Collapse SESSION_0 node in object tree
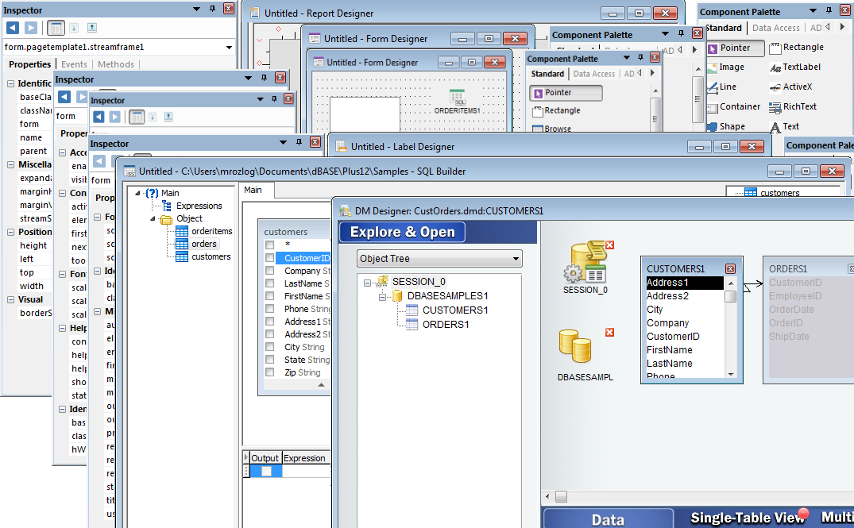Image resolution: width=854 pixels, height=528 pixels. point(367,283)
